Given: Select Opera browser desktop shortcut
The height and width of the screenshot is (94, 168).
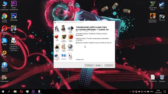Looking at the screenshot, I should click(4, 30).
